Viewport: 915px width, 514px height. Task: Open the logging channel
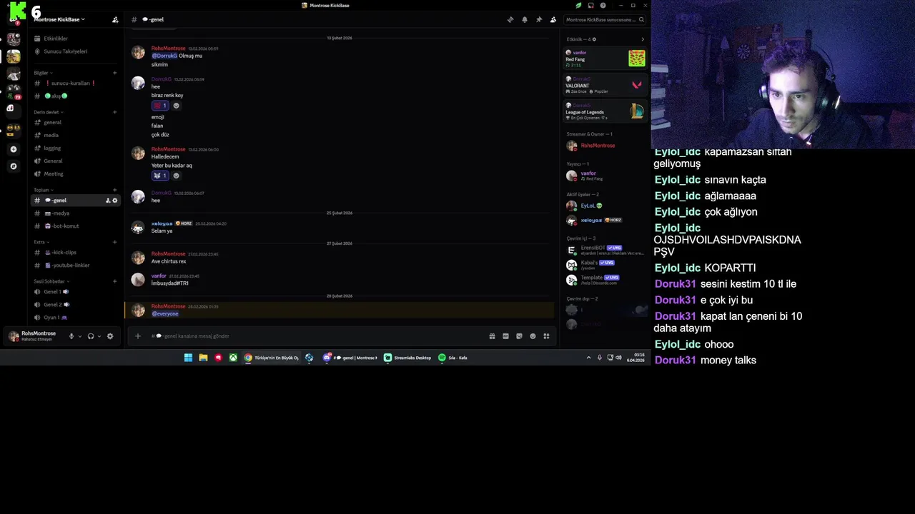point(75,148)
